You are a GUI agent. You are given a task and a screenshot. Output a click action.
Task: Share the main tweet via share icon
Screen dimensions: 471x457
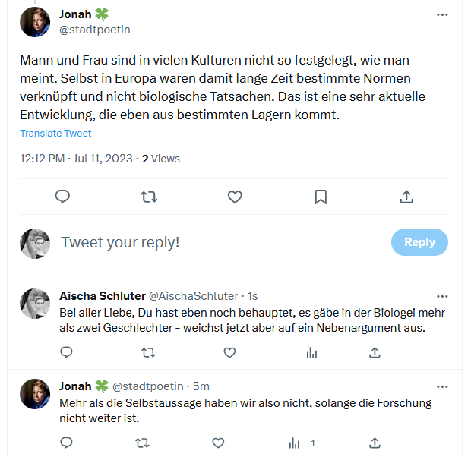(x=406, y=197)
